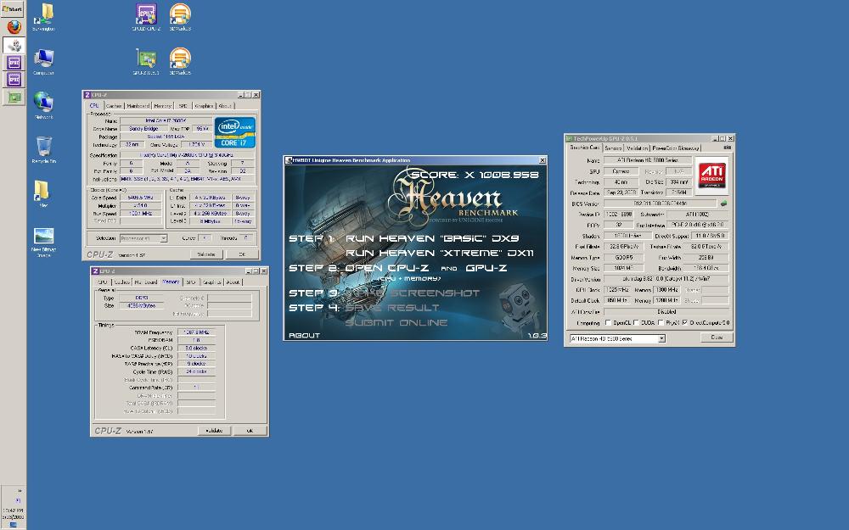Image resolution: width=849 pixels, height=530 pixels.
Task: Click the DRAM Frequency value field
Action: [x=196, y=332]
